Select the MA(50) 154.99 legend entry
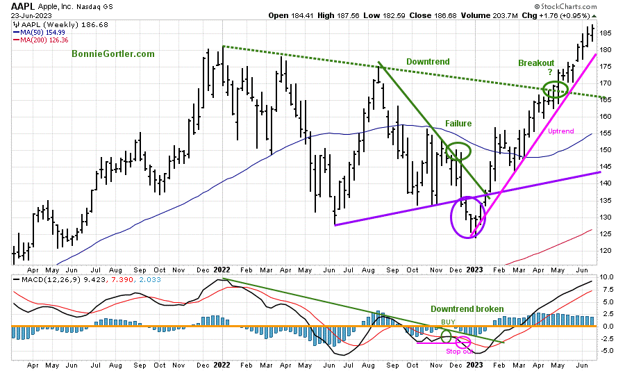 point(39,33)
